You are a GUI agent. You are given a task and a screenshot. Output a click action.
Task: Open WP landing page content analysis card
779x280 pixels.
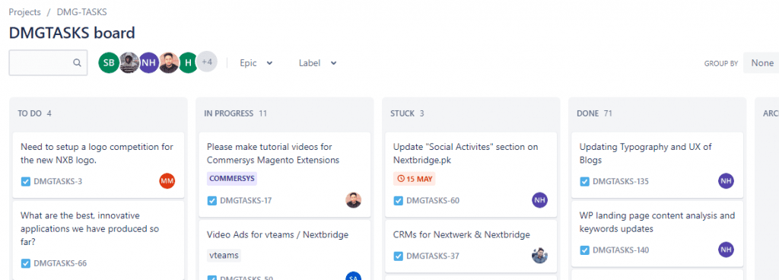tap(657, 234)
